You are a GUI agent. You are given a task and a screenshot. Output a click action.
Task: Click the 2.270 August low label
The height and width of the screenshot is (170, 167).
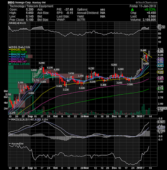click(12, 113)
